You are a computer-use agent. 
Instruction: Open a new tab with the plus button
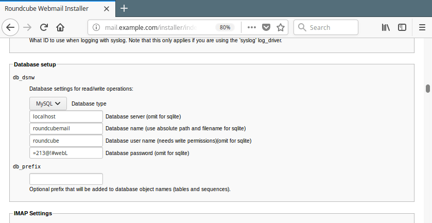tap(124, 8)
